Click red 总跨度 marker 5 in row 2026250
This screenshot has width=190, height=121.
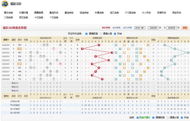click(x=99, y=45)
